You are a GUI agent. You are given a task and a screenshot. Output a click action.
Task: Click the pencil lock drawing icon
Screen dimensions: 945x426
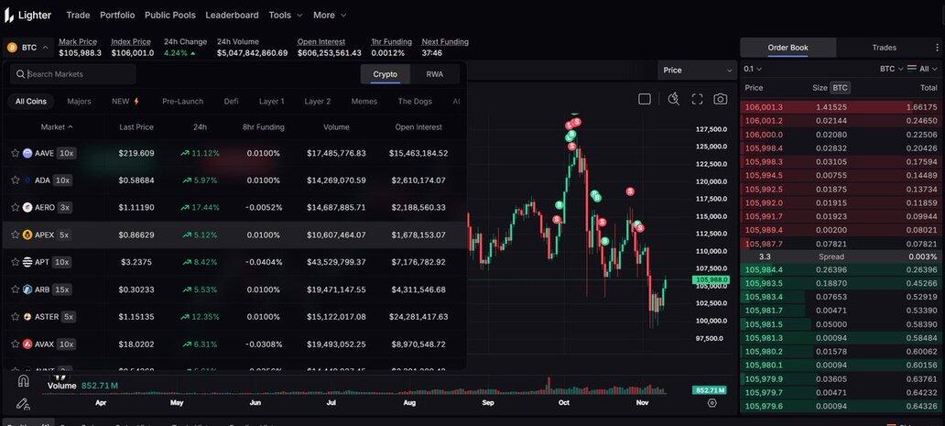(23, 404)
